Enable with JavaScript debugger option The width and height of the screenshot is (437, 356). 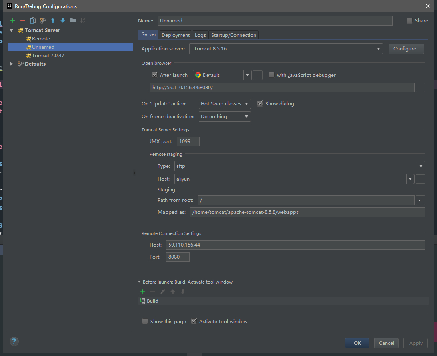[x=272, y=75]
